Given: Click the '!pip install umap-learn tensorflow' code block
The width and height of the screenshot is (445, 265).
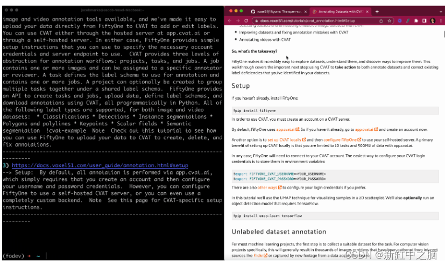Looking at the screenshot, I should coord(335,216).
